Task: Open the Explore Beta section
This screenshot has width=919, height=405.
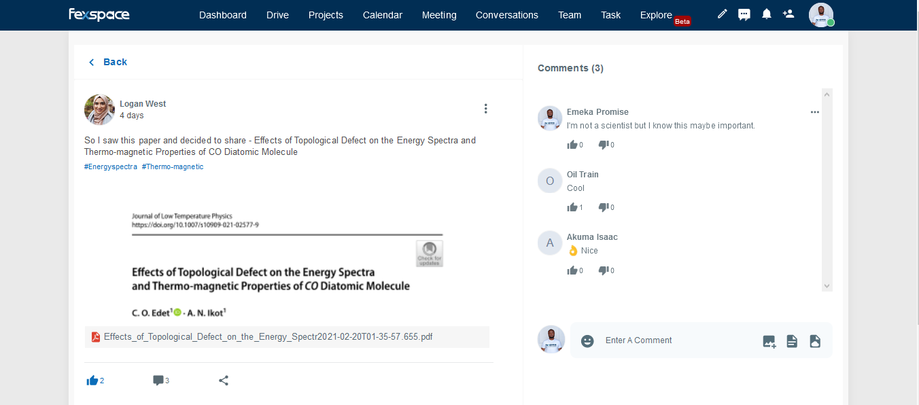Action: click(665, 16)
